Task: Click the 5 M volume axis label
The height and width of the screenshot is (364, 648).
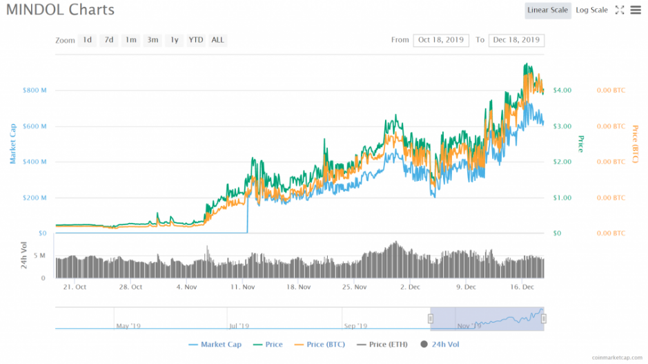Action: [39, 256]
